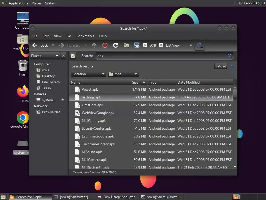Viewport: 266px width, 200px height.
Task: Select Browse Network in the sidebar
Action: pyautogui.click(x=52, y=112)
